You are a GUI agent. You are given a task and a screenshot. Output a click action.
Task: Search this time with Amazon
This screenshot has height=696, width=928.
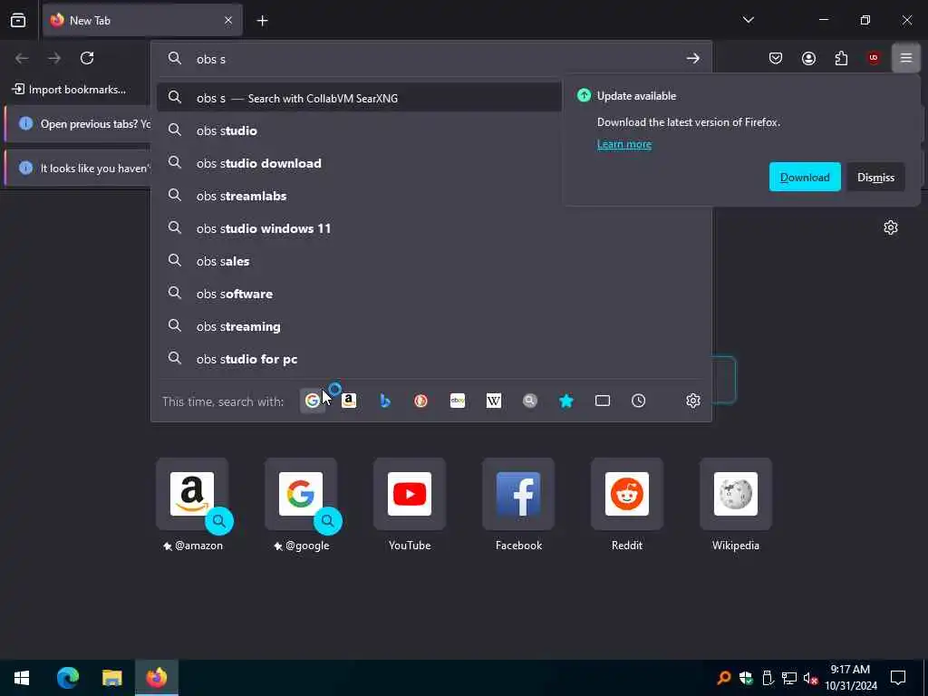coord(349,401)
